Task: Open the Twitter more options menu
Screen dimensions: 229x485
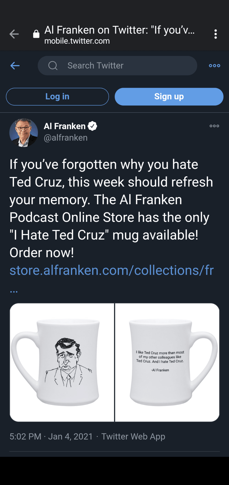Action: click(214, 65)
